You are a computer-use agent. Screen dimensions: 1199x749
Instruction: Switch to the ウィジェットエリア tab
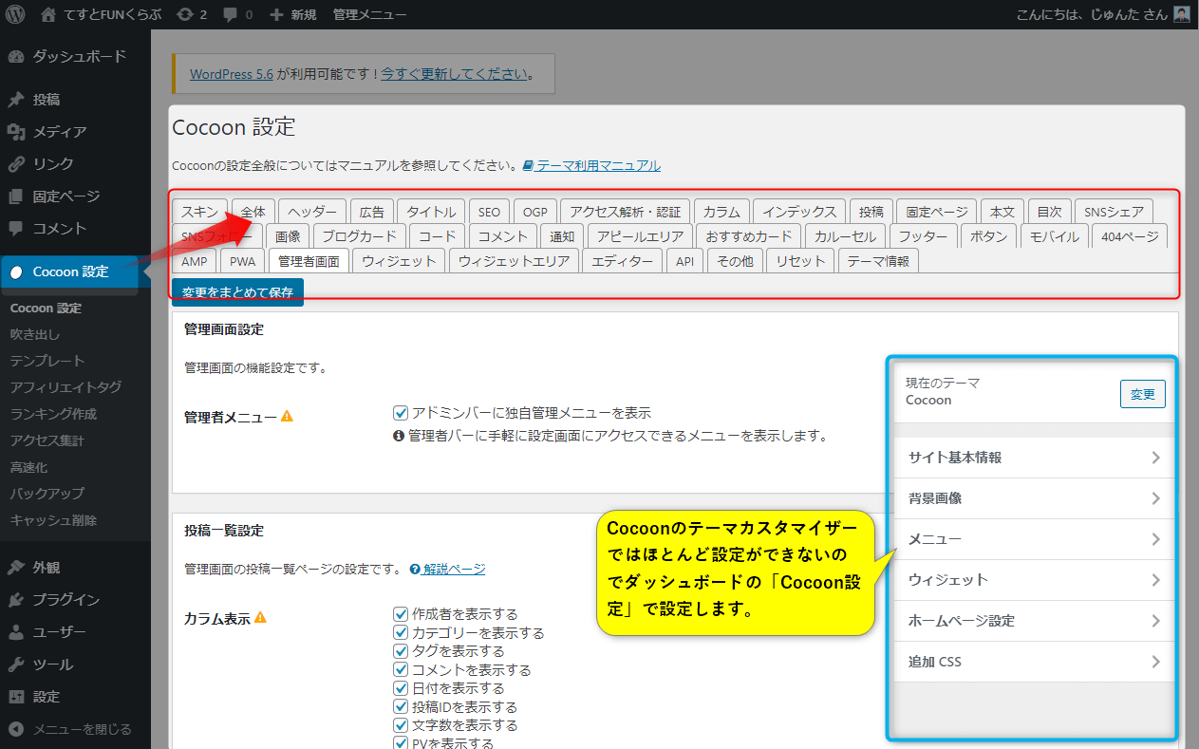pyautogui.click(x=514, y=261)
